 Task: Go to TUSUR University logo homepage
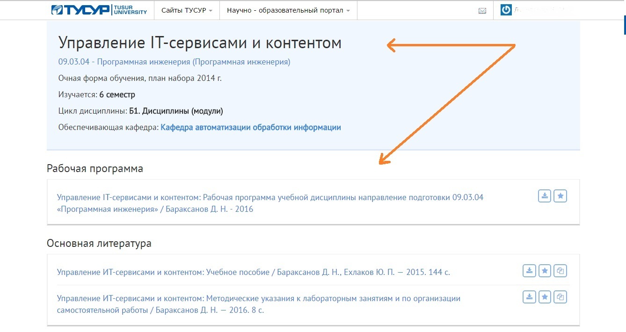tap(99, 10)
